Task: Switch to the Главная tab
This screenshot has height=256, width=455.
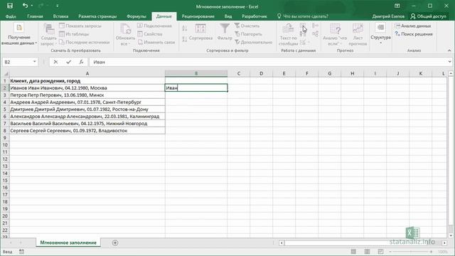Action: [35, 16]
